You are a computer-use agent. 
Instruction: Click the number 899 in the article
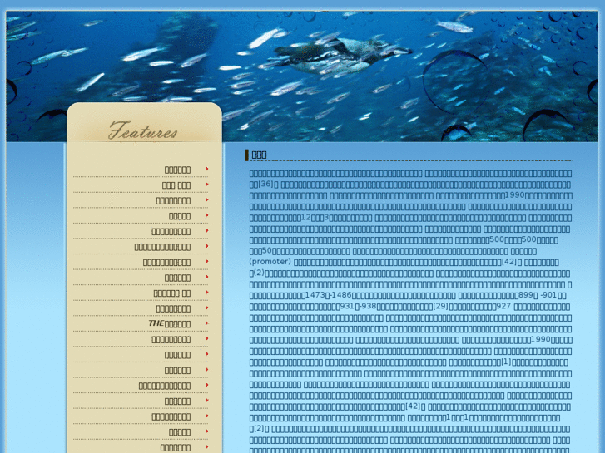[x=526, y=295]
